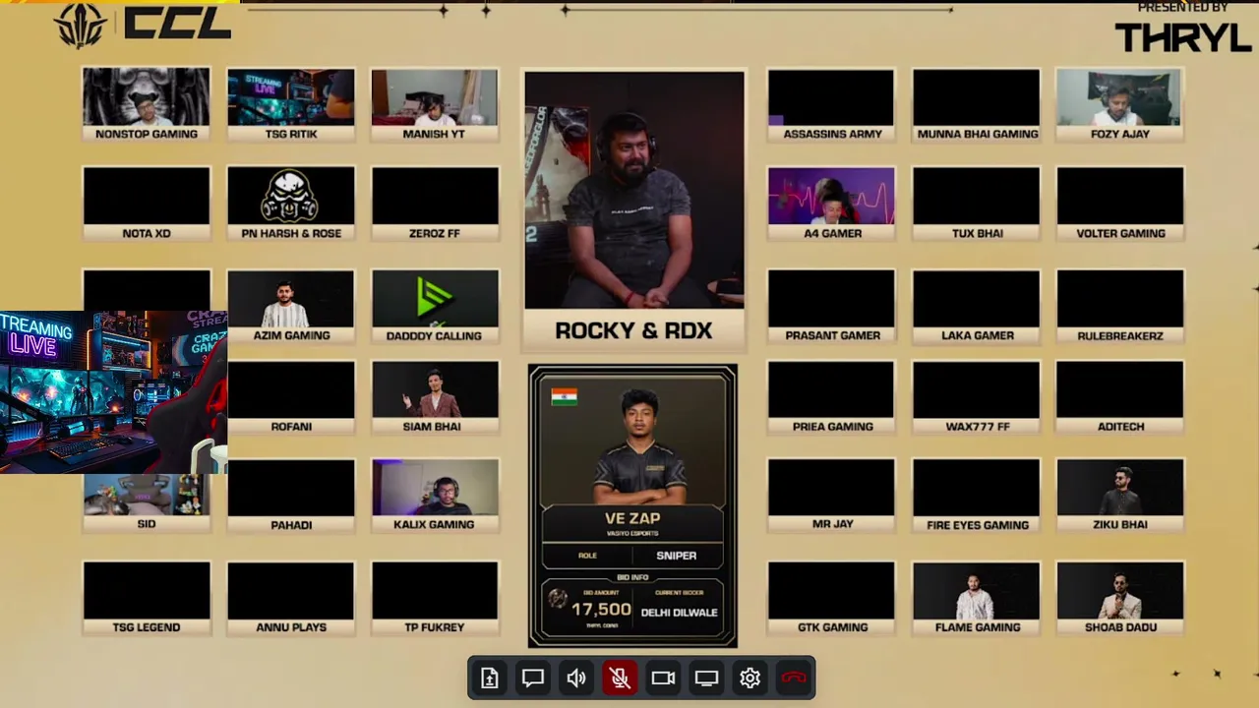Click the TSG LEGEND tile

click(x=147, y=598)
